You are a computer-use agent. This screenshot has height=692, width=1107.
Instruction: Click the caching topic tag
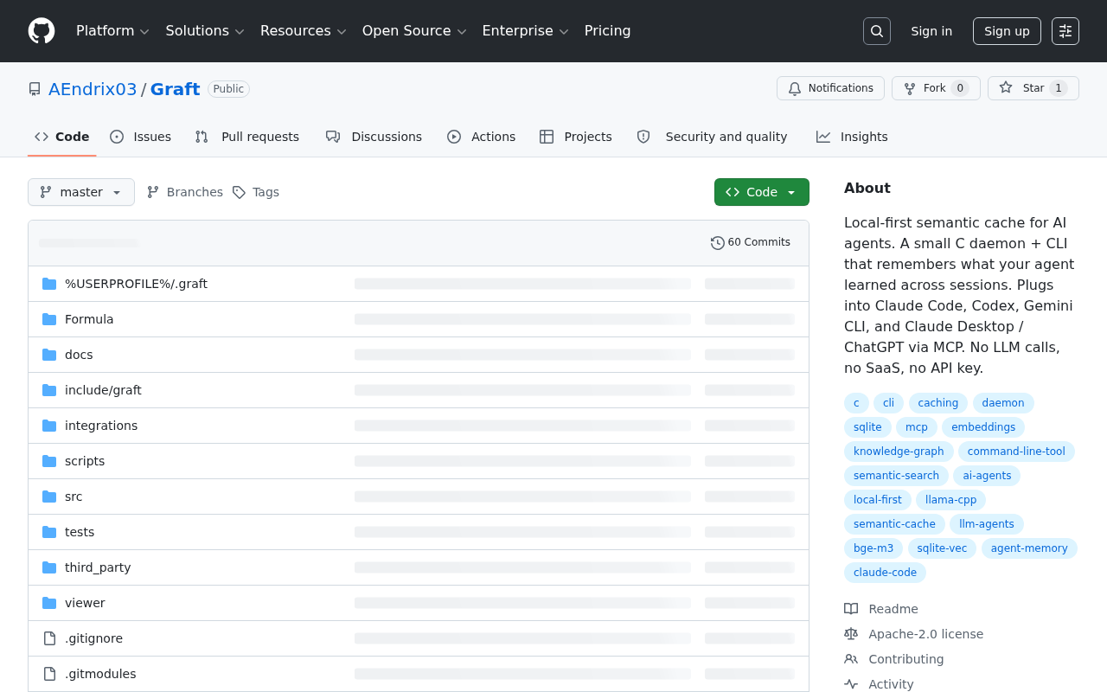tap(938, 403)
